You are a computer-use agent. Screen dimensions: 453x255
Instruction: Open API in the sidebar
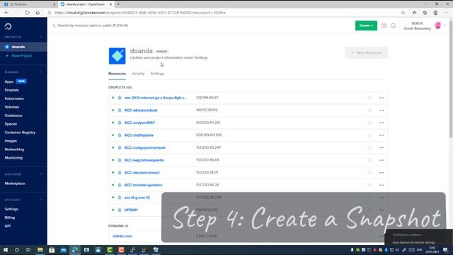click(8, 226)
